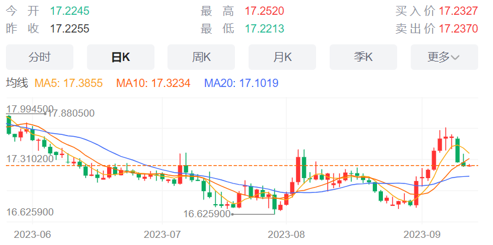Select the 日K tab

pos(120,57)
